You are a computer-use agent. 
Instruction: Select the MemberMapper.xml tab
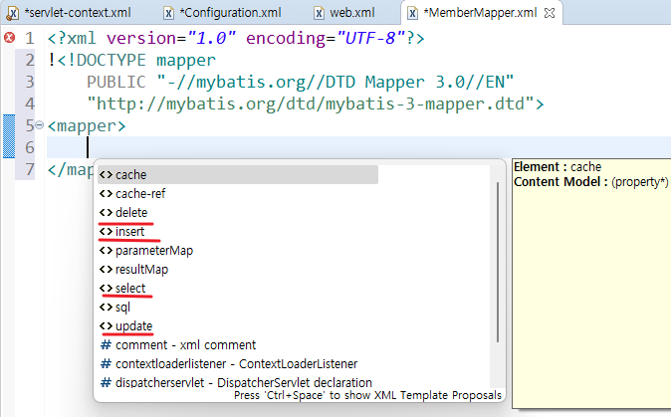pyautogui.click(x=482, y=13)
